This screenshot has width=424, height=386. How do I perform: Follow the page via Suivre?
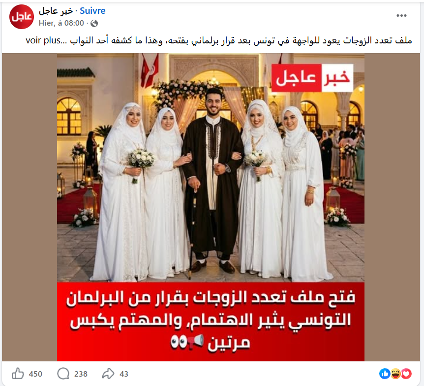(x=92, y=11)
